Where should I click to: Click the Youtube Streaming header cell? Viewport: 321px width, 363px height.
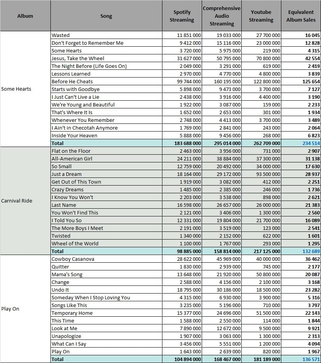click(261, 16)
